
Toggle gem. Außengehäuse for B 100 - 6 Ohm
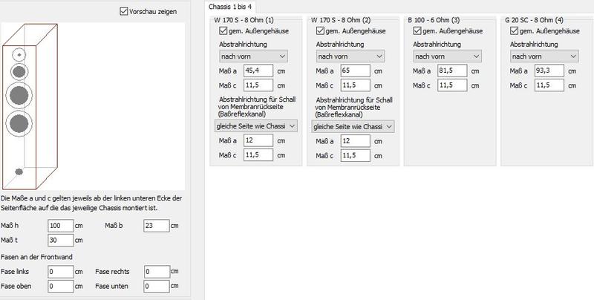point(418,31)
